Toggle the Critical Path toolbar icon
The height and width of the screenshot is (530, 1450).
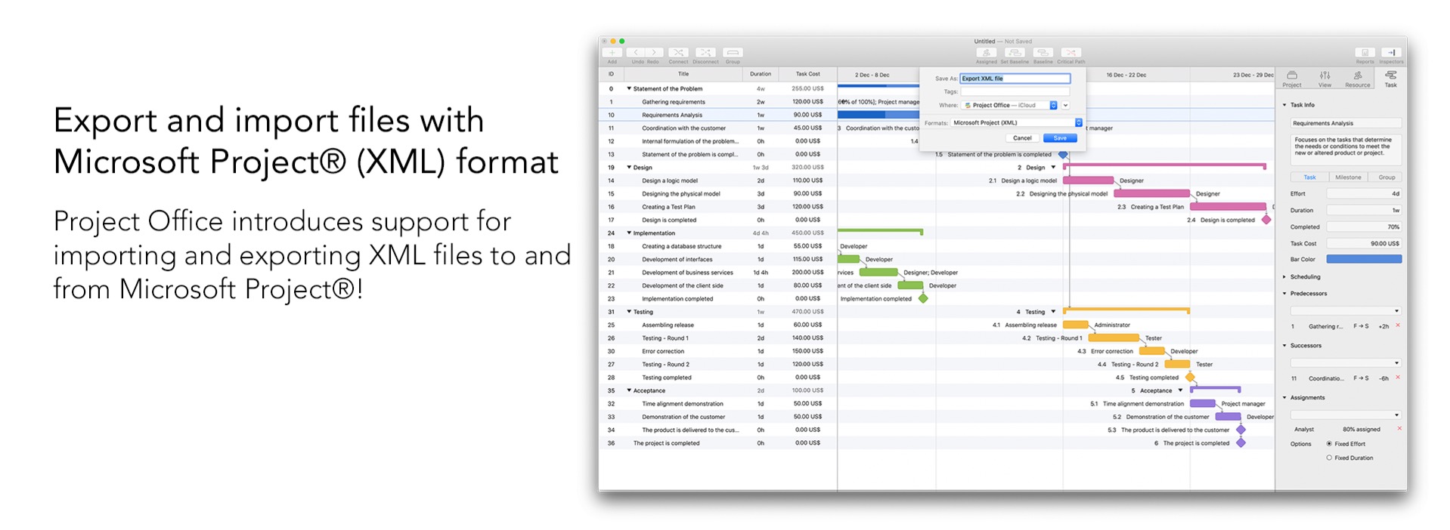click(x=1070, y=53)
